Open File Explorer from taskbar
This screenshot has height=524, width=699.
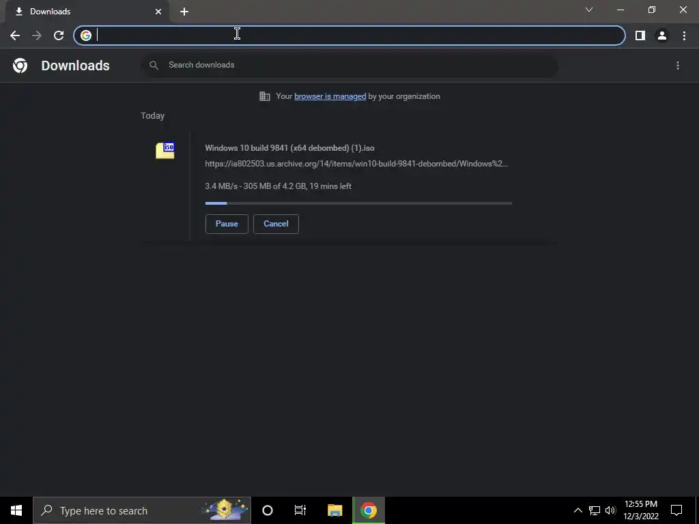coord(334,510)
